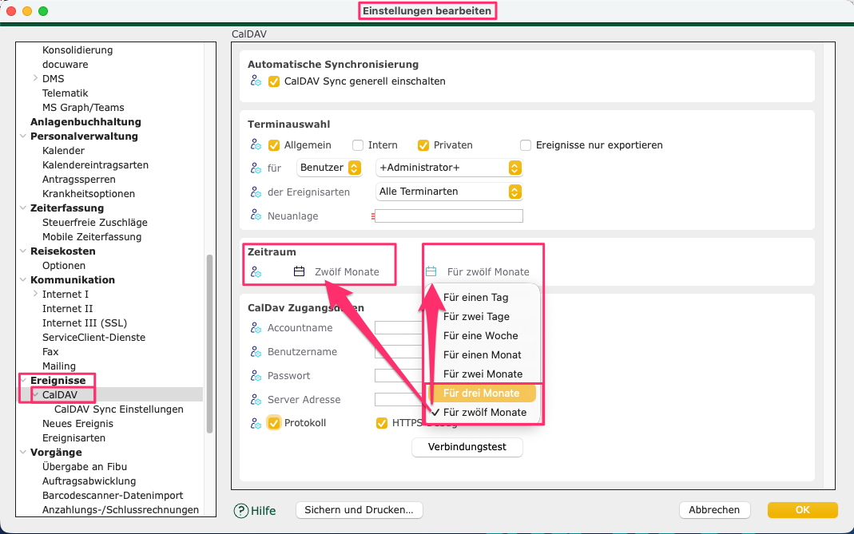The image size is (854, 534).
Task: Collapse the Zeiterfassung tree node
Action: click(23, 208)
